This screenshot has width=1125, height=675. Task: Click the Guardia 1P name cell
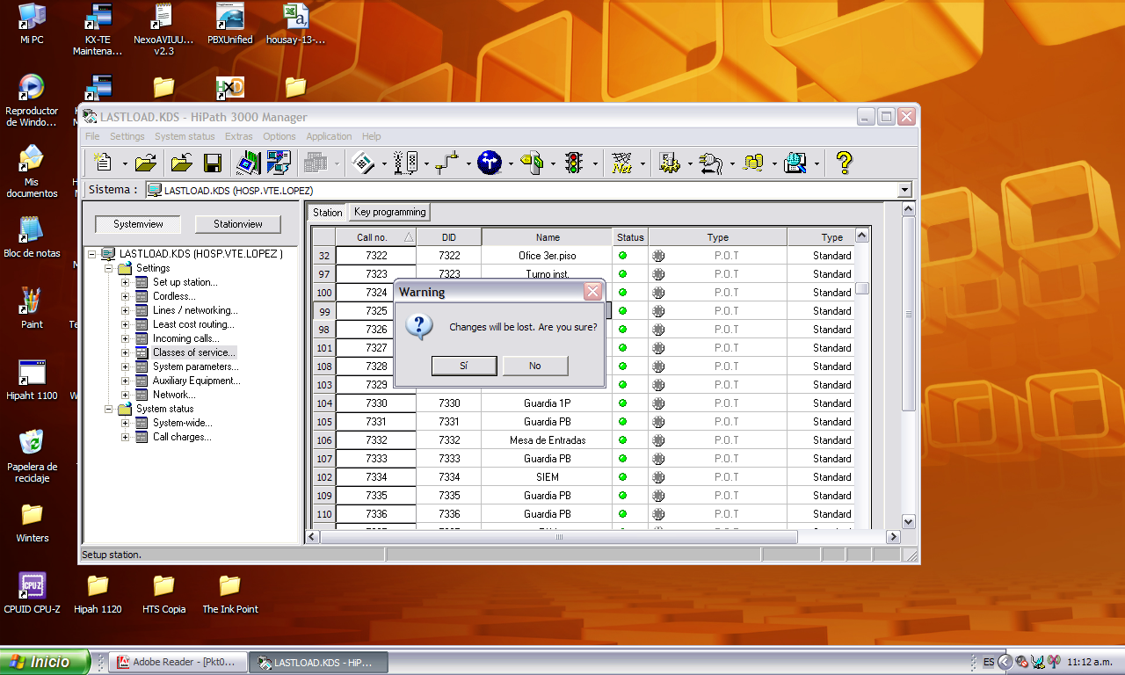[548, 403]
